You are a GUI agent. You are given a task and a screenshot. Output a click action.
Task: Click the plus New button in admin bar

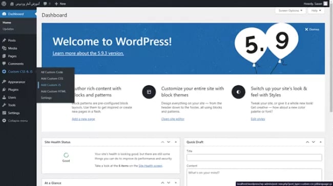60,4
